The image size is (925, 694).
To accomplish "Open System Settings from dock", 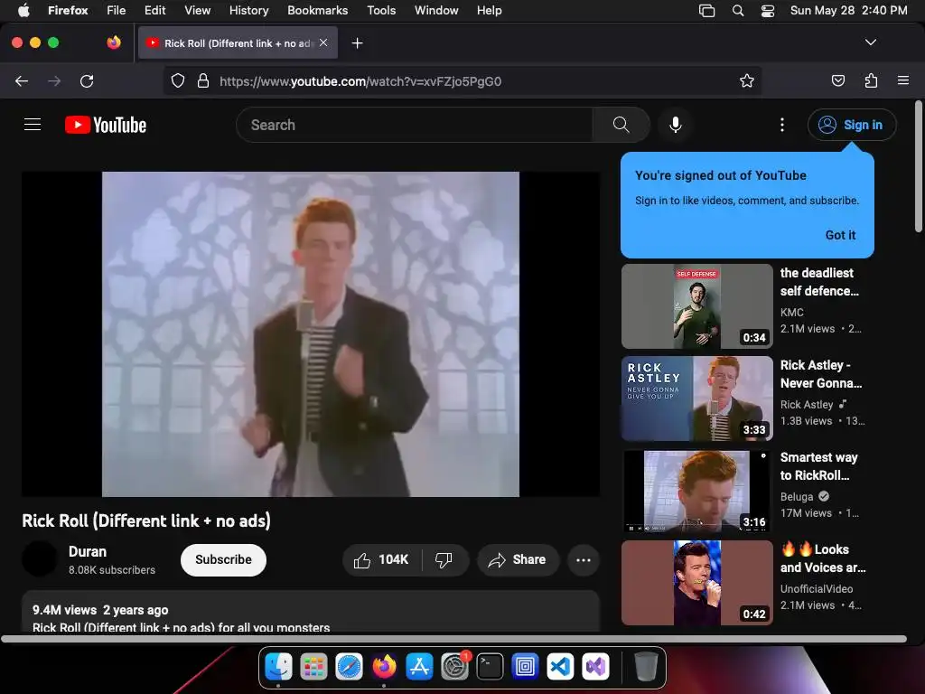I will pos(455,667).
